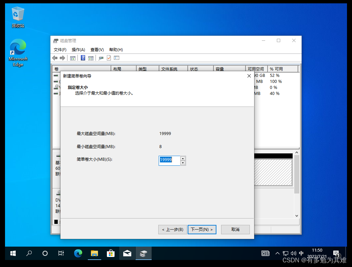Click the network status tray icon
This screenshot has width=352, height=267.
point(285,253)
